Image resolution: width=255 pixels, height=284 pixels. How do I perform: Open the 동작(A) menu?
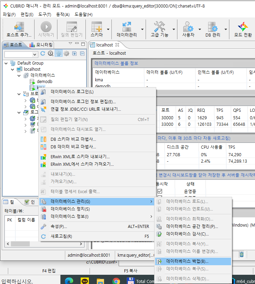pyautogui.click(x=63, y=14)
